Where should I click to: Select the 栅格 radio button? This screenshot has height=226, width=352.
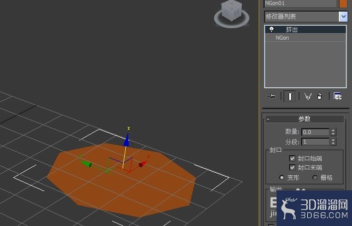pyautogui.click(x=315, y=177)
